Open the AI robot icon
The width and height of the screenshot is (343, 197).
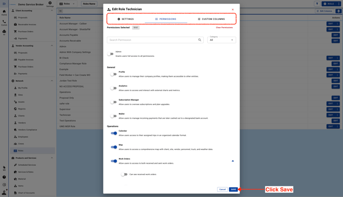click(4, 32)
